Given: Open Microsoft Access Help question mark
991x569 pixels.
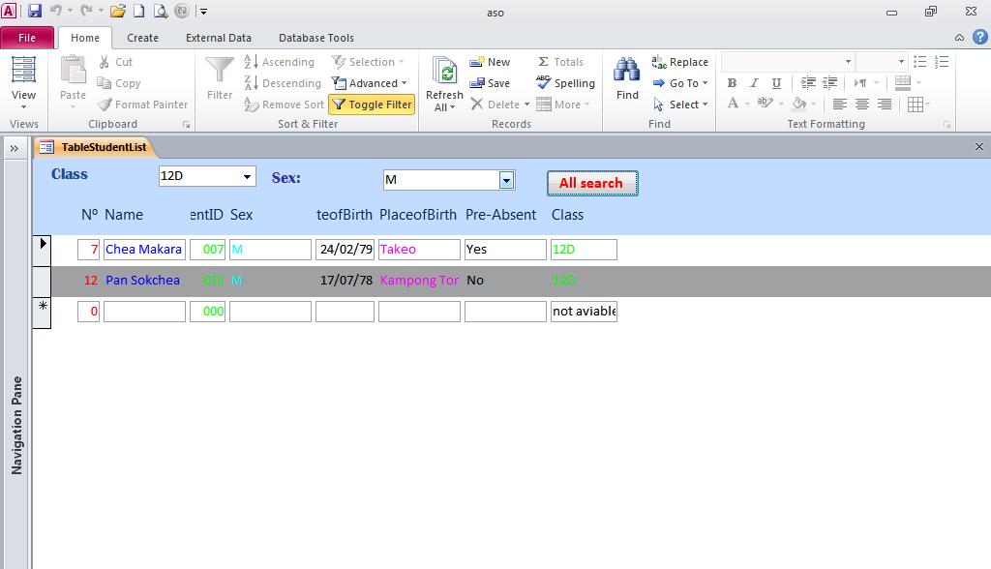Looking at the screenshot, I should click(x=980, y=38).
